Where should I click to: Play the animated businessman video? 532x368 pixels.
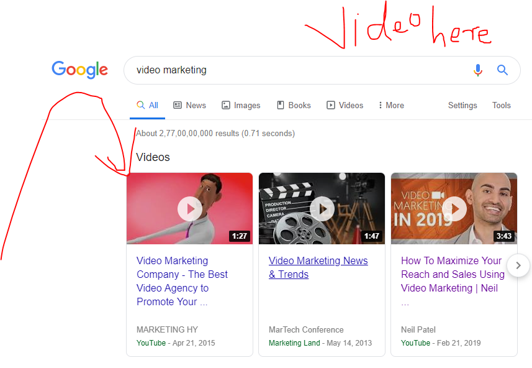tap(189, 209)
